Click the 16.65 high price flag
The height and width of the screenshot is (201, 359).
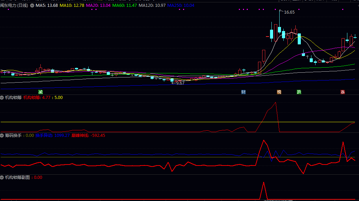point(289,12)
